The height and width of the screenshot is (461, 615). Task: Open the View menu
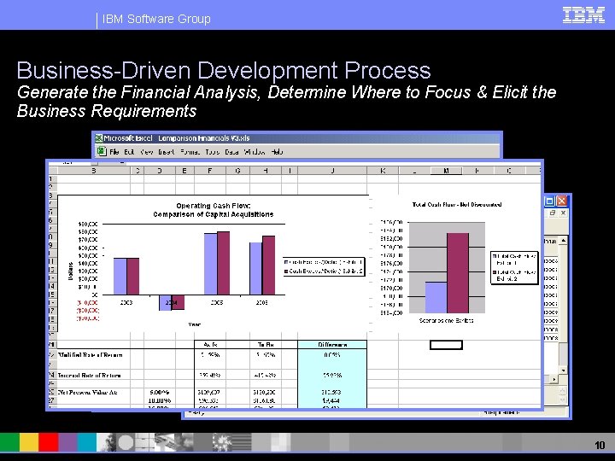[147, 152]
